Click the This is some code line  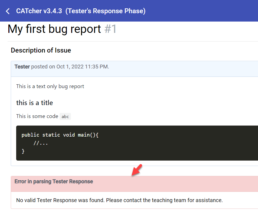(37, 116)
